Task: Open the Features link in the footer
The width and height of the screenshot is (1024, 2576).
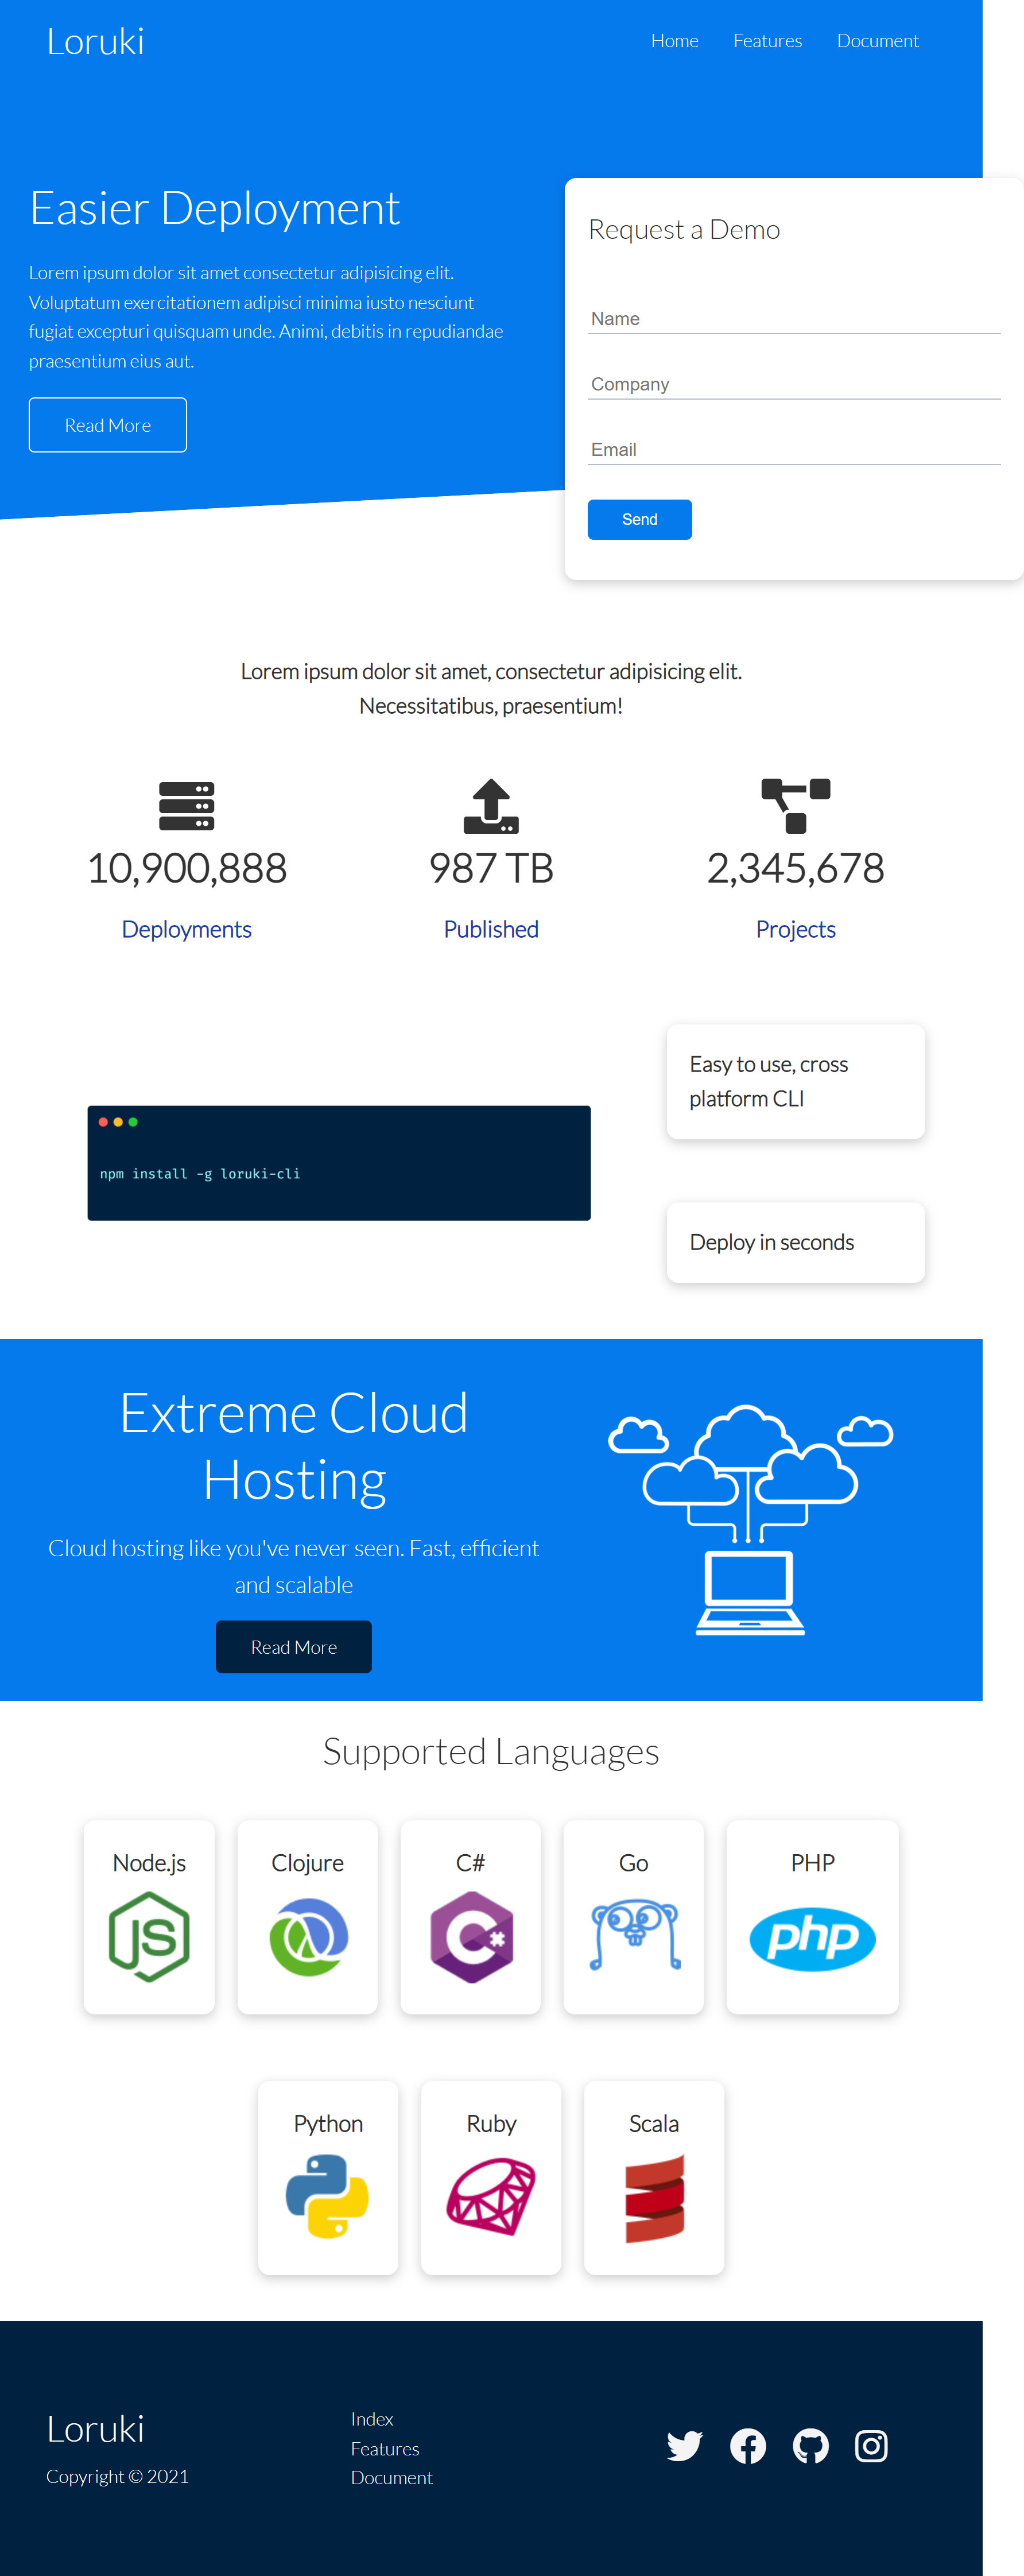Action: coord(385,2449)
